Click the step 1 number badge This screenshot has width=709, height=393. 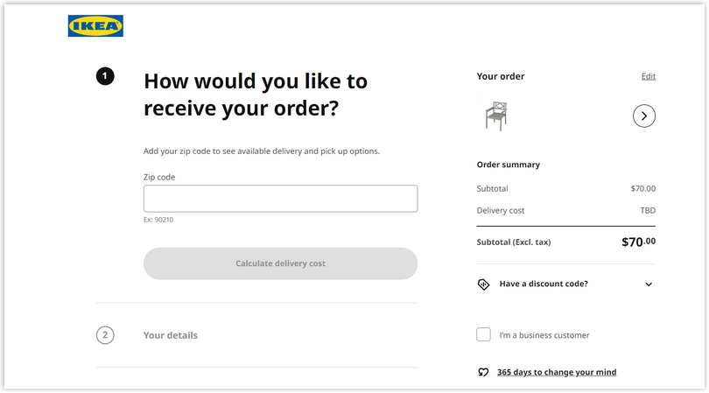click(105, 76)
